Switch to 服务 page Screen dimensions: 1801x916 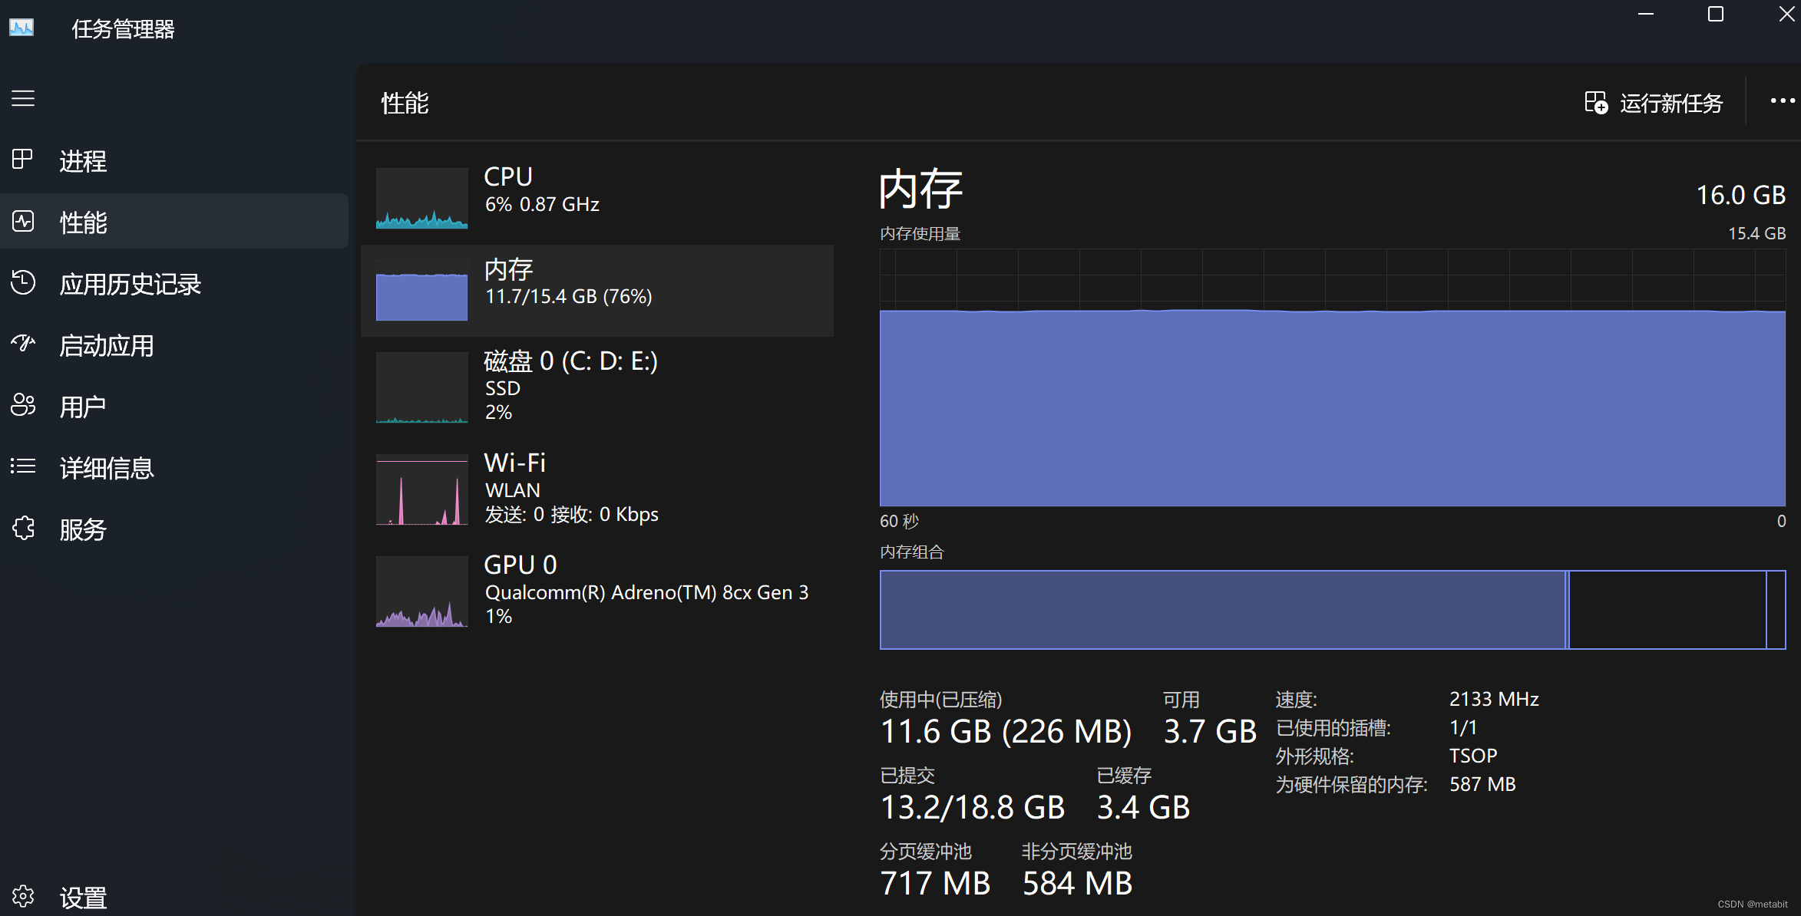click(x=174, y=529)
